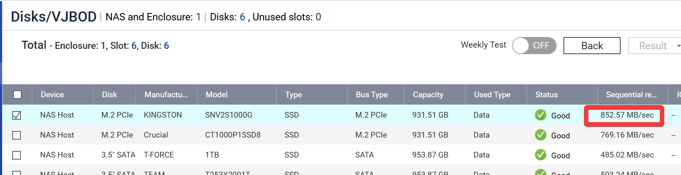Check the select-all checkbox in table header
Image resolution: width=681 pixels, height=175 pixels.
[x=17, y=95]
